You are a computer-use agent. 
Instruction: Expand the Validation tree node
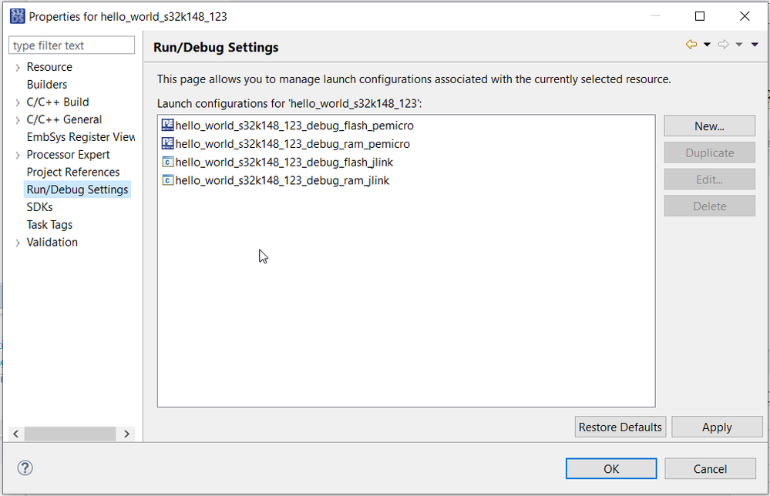pyautogui.click(x=17, y=242)
